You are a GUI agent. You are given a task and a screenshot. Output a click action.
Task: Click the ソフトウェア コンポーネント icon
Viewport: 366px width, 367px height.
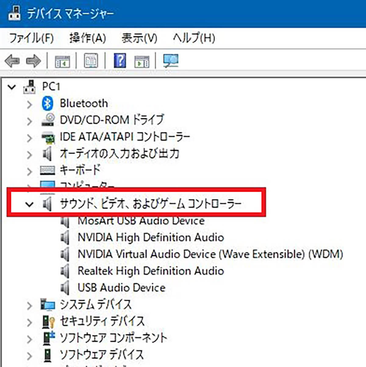pos(48,338)
